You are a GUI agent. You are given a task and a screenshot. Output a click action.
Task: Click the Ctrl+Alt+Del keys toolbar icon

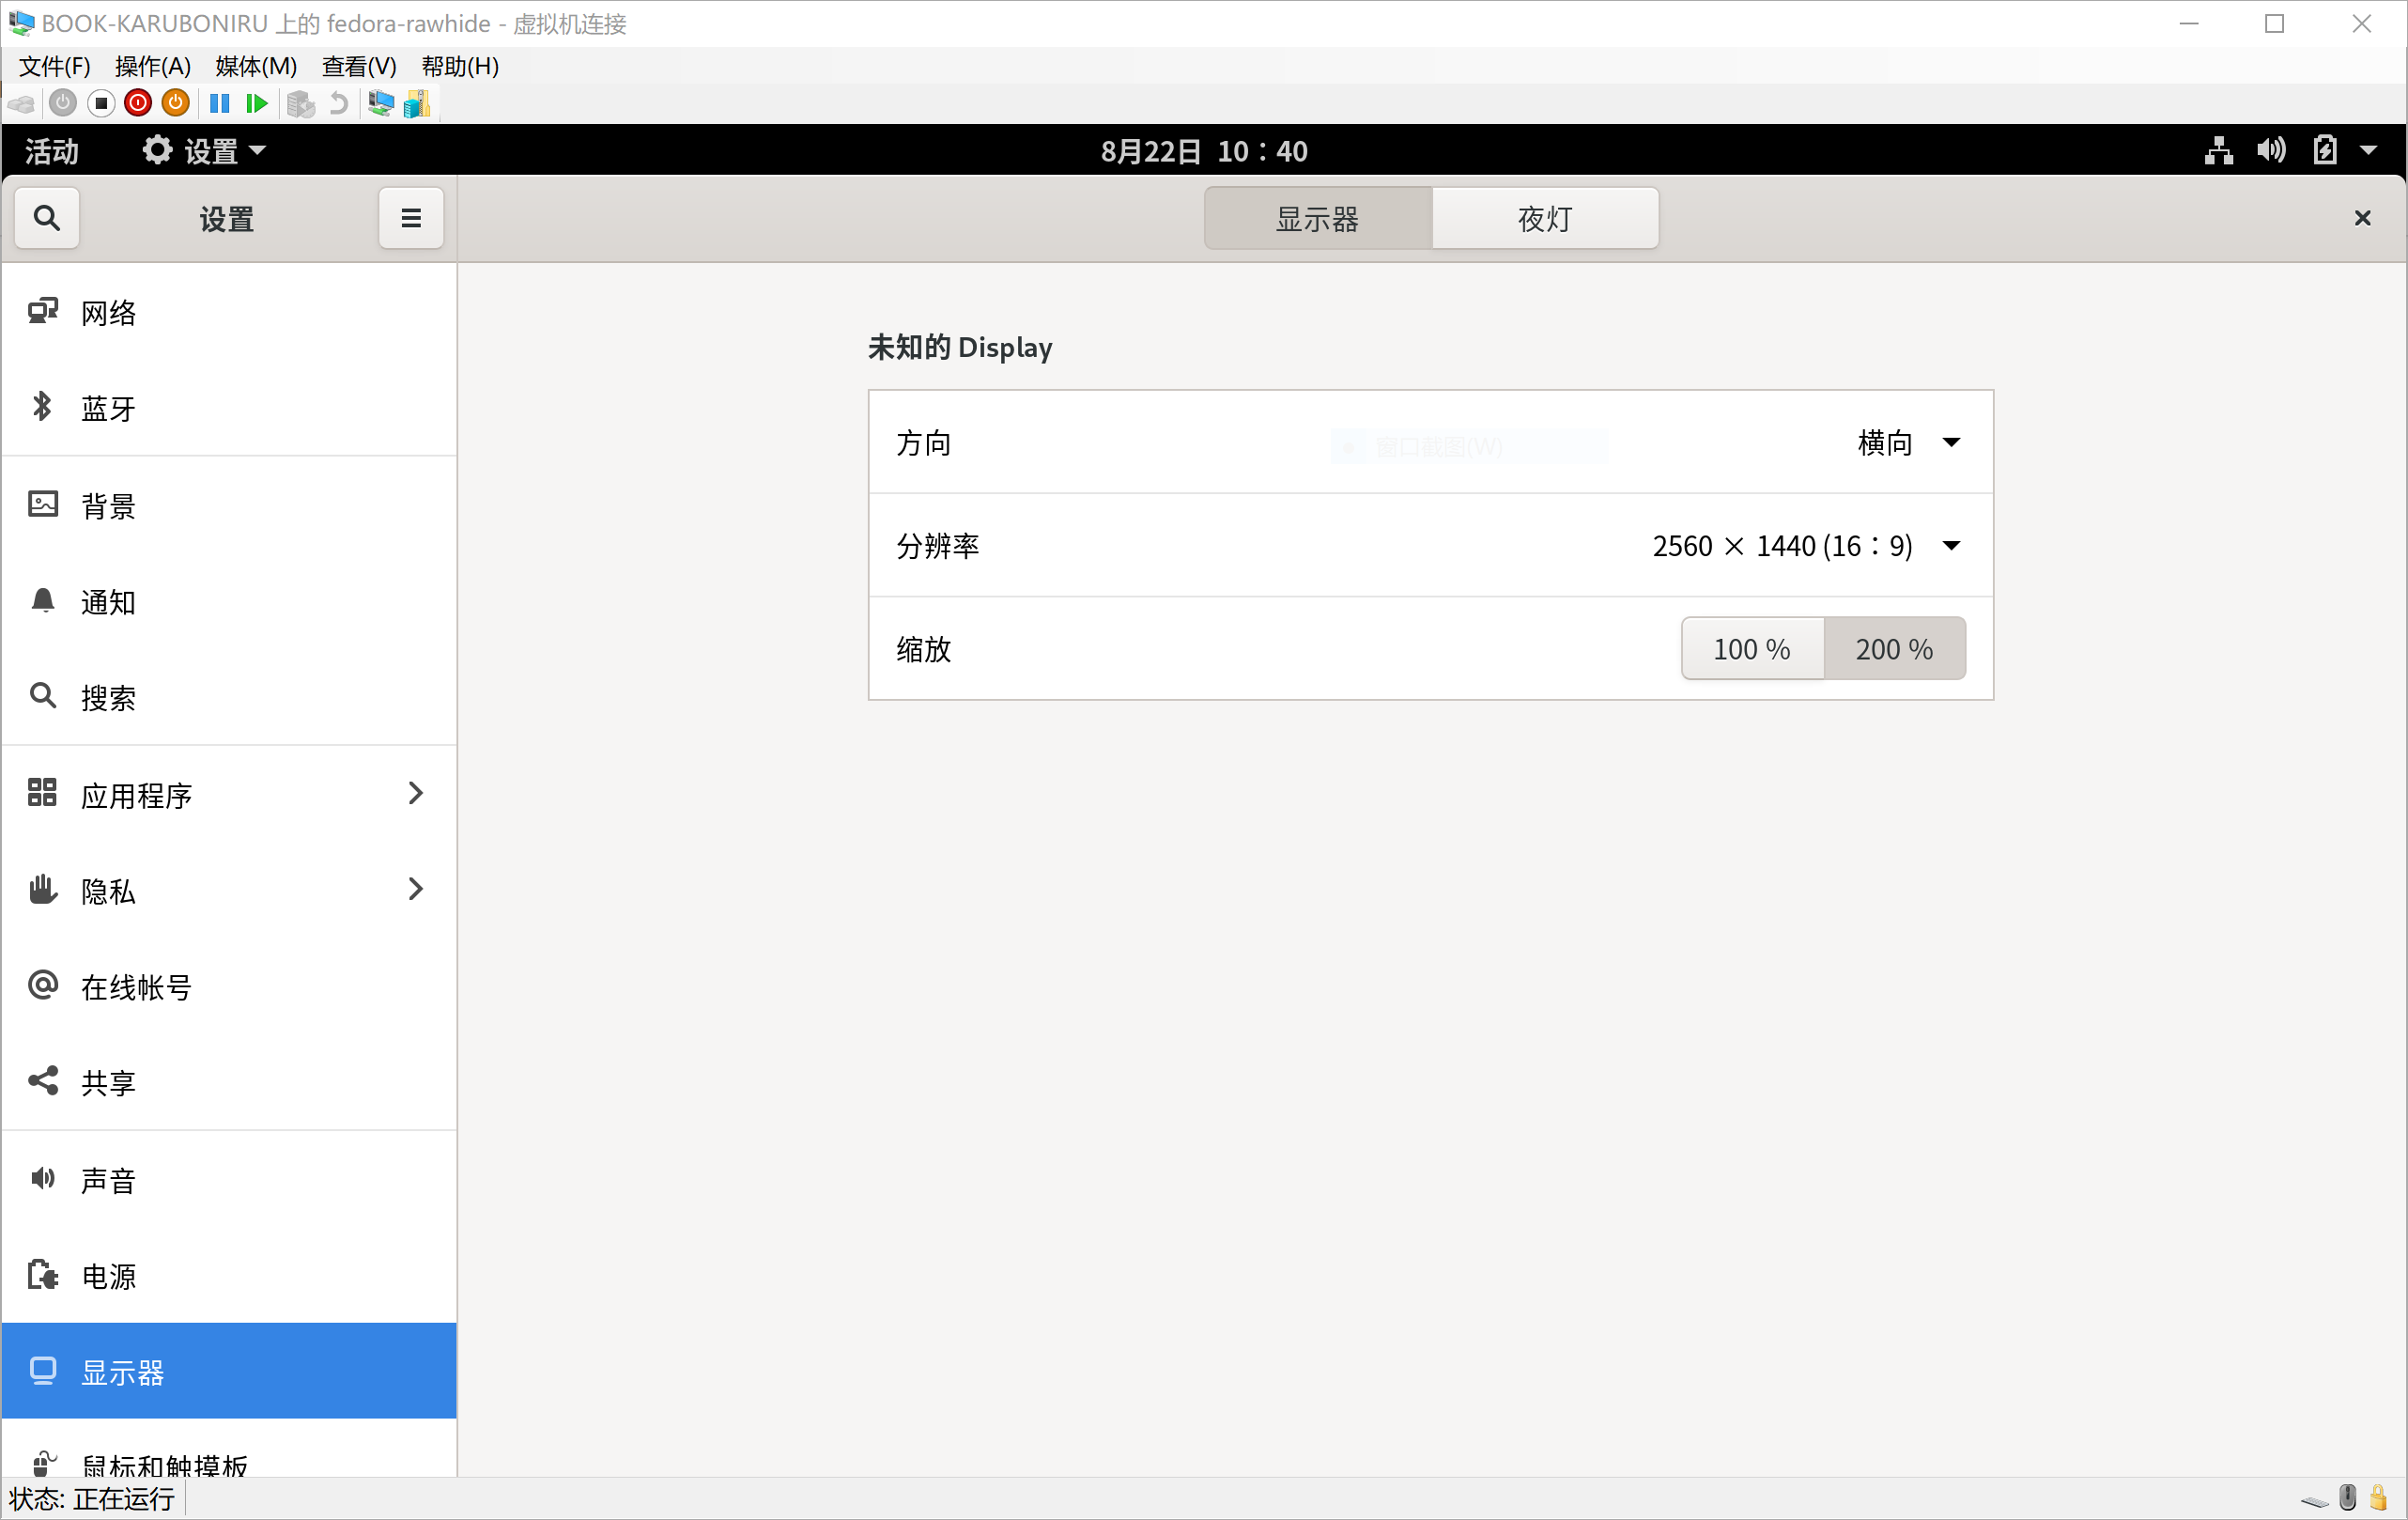pos(21,103)
